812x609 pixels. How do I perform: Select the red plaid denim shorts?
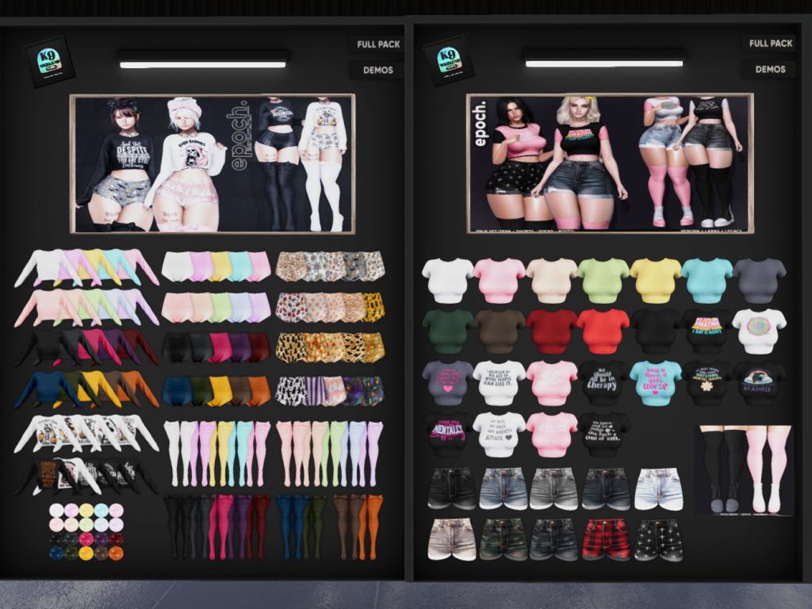click(x=605, y=539)
